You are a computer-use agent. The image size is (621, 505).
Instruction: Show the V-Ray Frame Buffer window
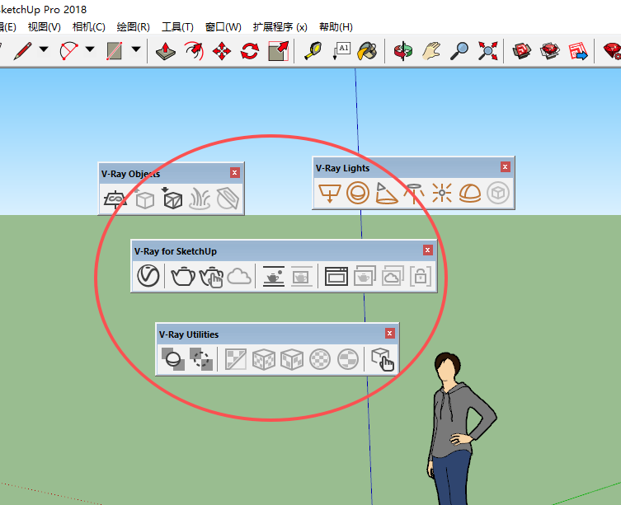click(336, 276)
